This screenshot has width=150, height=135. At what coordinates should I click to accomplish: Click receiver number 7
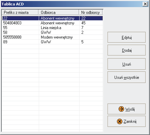[x=82, y=28]
